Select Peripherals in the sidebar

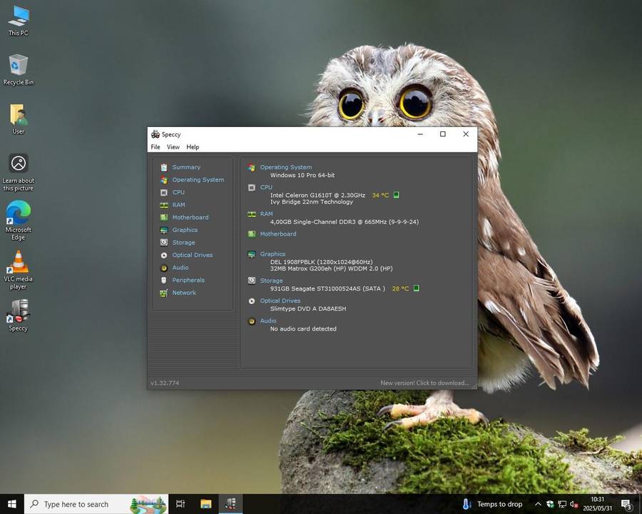tap(188, 280)
